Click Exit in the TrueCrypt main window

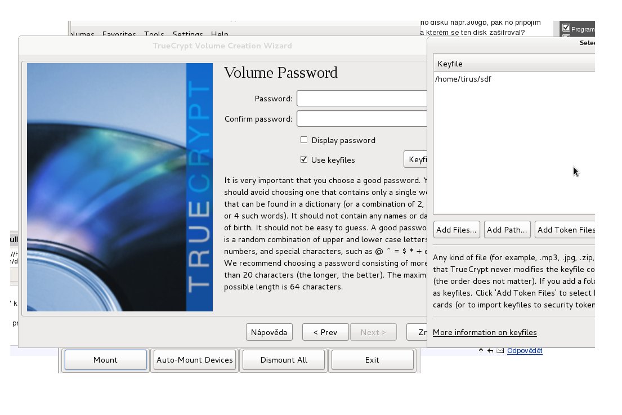(x=372, y=360)
